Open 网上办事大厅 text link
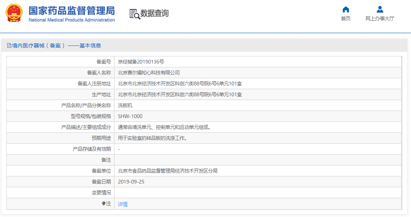Viewport: 411px width, 217px height. coord(380,18)
